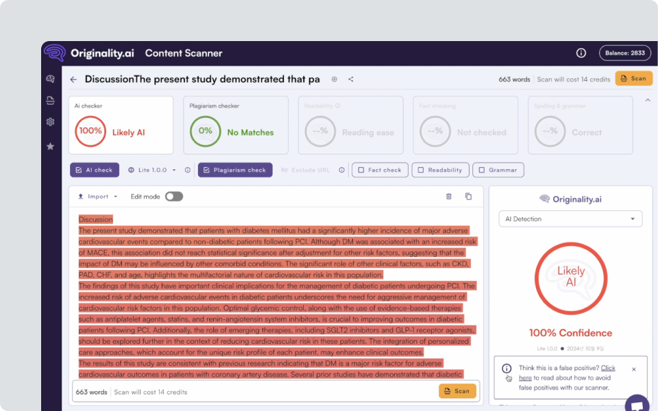
Task: Click the Originality.ai brain logo
Action: coord(56,53)
